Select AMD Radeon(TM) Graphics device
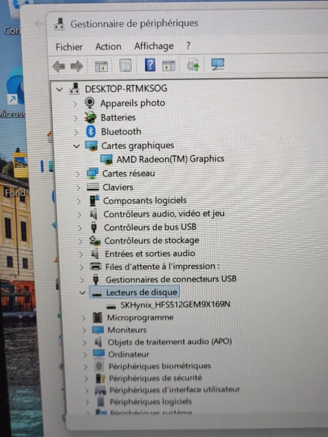 pos(171,159)
